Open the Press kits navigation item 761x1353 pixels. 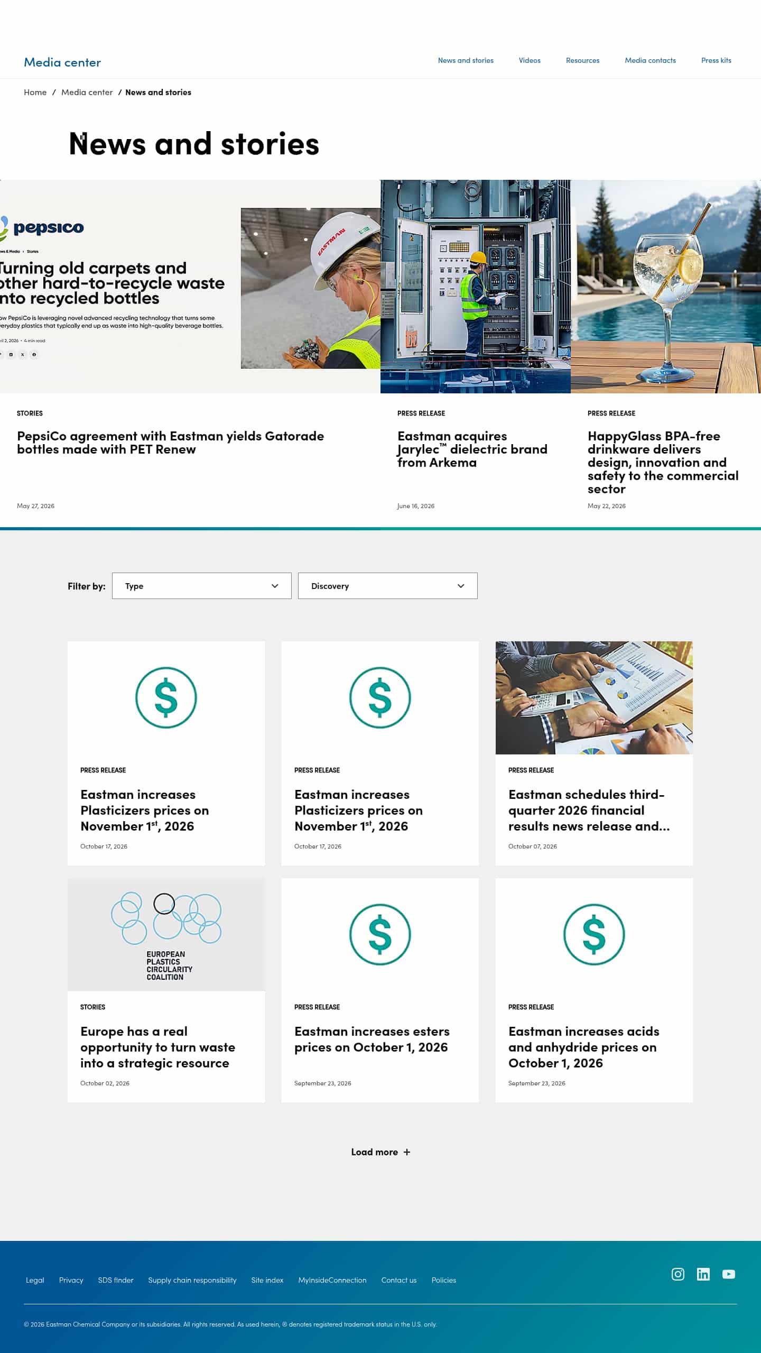(x=716, y=60)
